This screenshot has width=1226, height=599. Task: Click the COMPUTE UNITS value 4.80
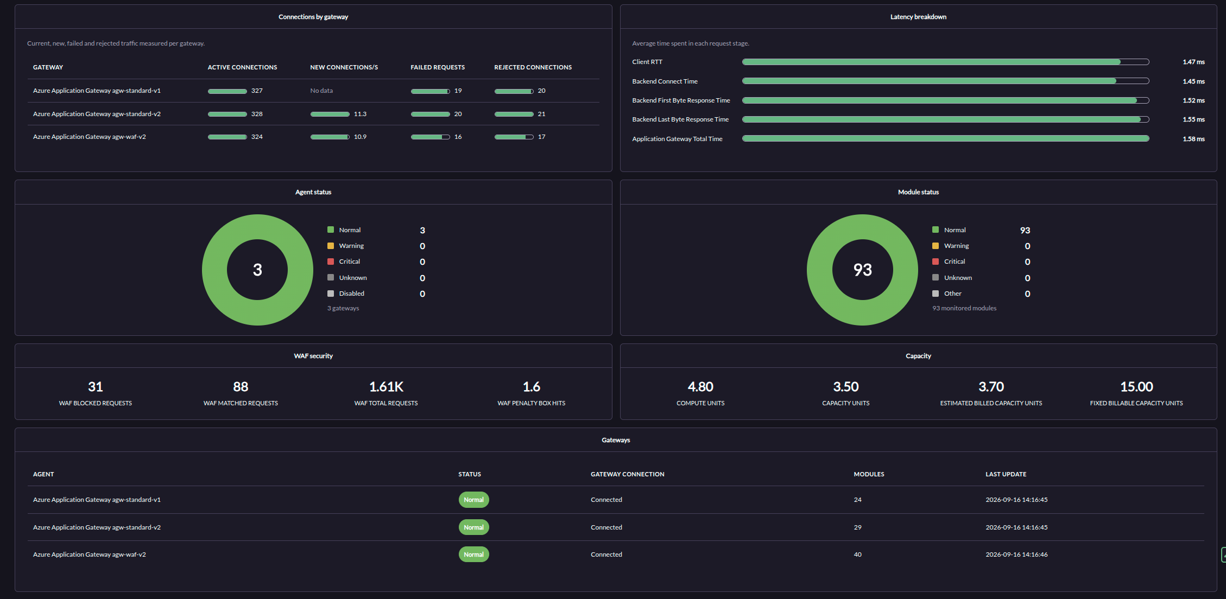[700, 387]
